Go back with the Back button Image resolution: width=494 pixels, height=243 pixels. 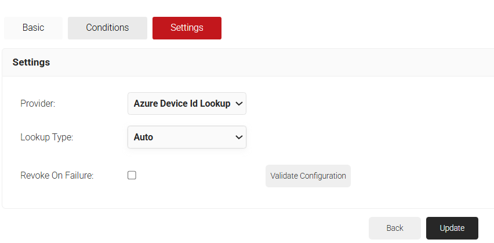click(395, 228)
